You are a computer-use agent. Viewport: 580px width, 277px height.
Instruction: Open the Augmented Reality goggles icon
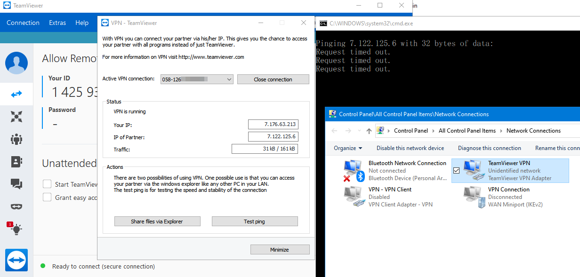(16, 207)
